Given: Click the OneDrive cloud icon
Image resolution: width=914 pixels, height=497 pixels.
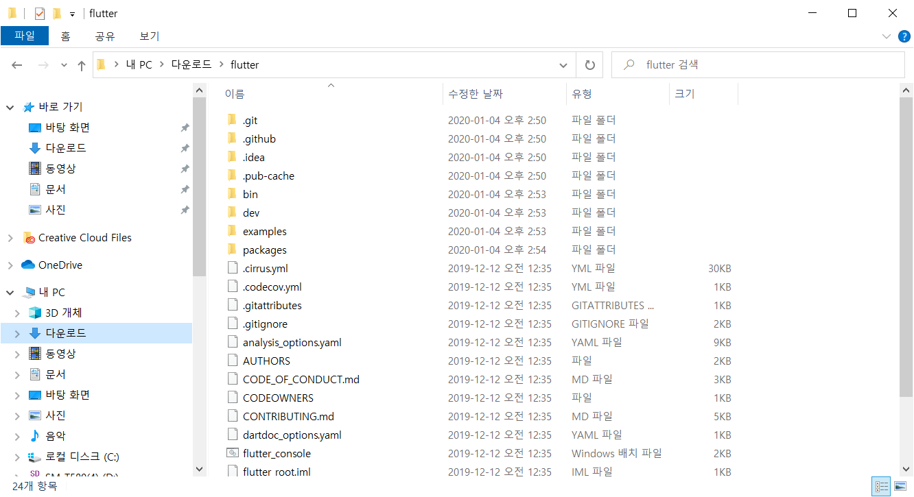Looking at the screenshot, I should [x=28, y=265].
